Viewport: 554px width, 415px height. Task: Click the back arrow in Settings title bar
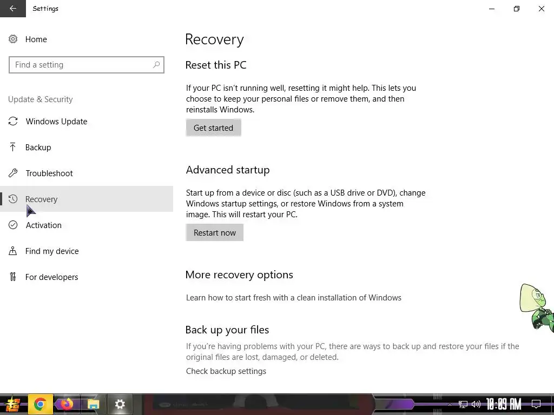pyautogui.click(x=13, y=9)
